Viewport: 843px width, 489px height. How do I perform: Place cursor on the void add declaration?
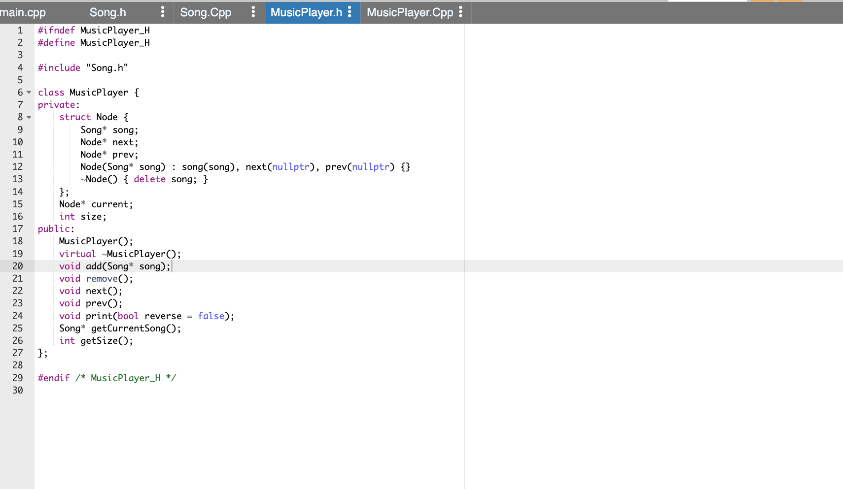(x=113, y=266)
